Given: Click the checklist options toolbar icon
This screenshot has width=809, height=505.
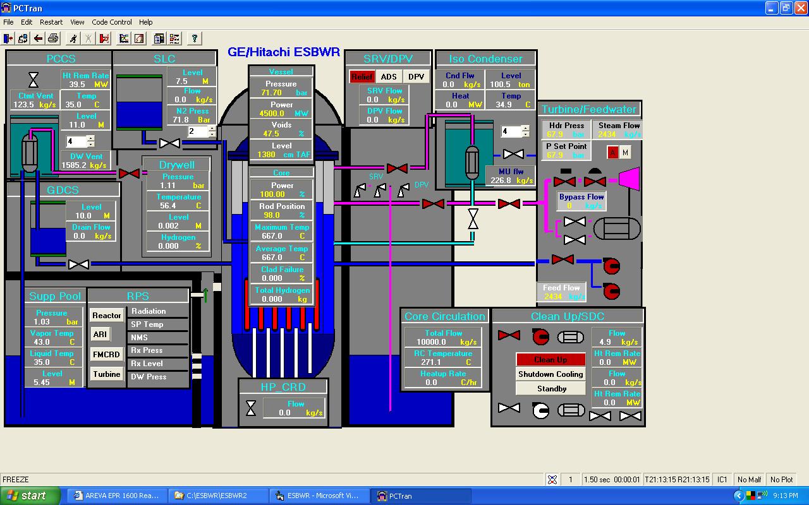Looking at the screenshot, I should [174, 39].
